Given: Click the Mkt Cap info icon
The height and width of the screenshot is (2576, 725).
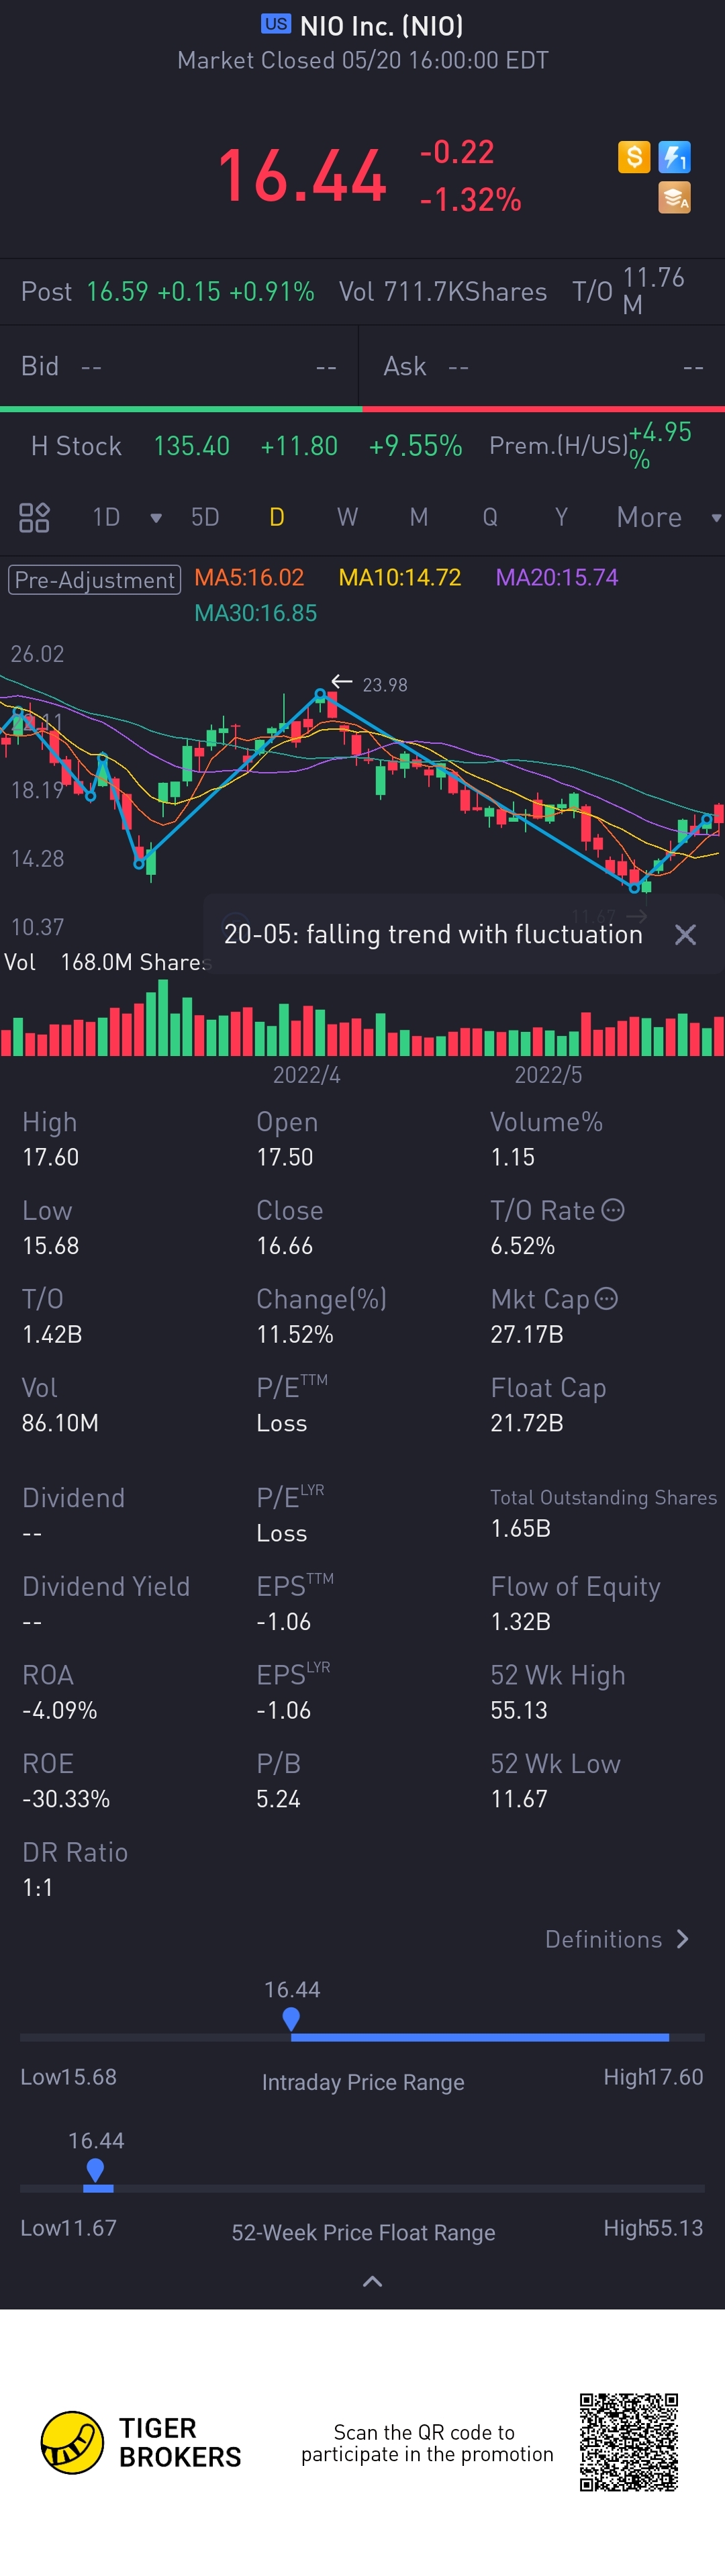Looking at the screenshot, I should pyautogui.click(x=606, y=1298).
